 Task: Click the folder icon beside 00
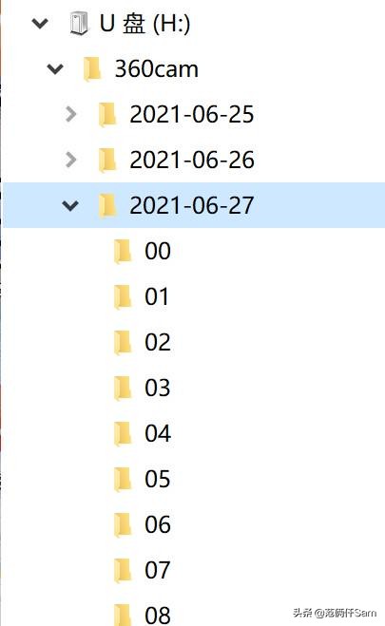[123, 252]
